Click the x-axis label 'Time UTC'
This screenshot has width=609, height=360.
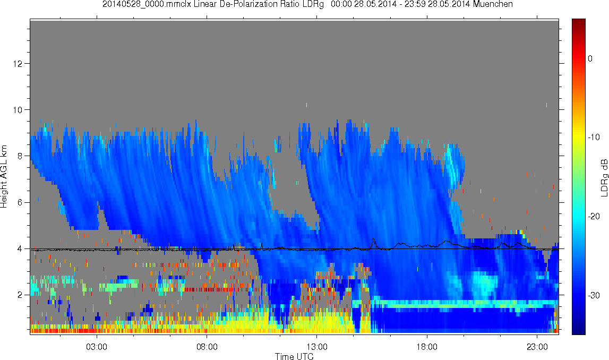(294, 356)
